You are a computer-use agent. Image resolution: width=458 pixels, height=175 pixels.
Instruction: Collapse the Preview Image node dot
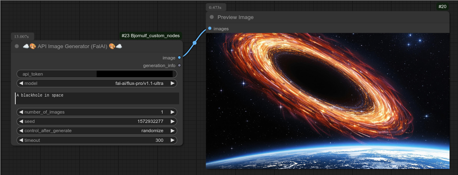click(x=211, y=17)
